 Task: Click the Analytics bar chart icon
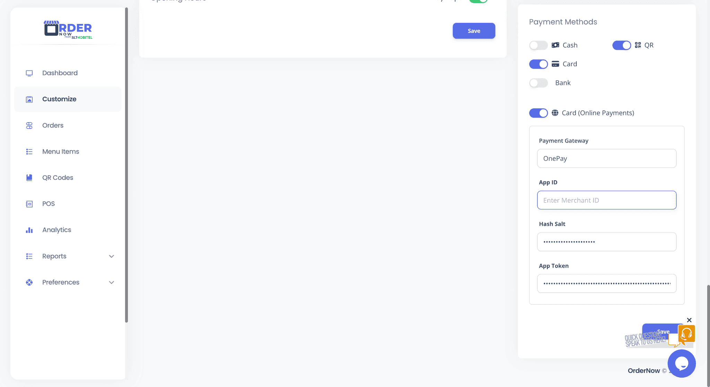[29, 230]
